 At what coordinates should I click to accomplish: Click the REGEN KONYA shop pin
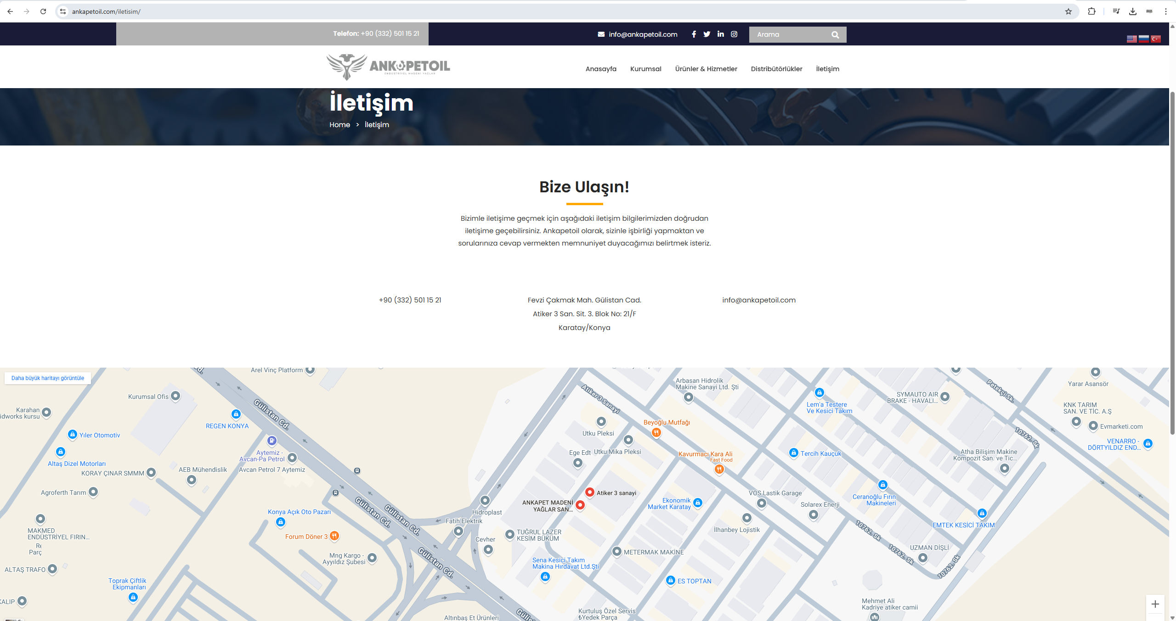click(x=236, y=414)
